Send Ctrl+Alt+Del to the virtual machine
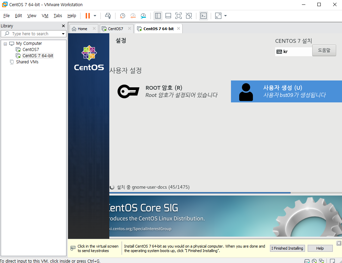The height and width of the screenshot is (263, 342). 108,16
